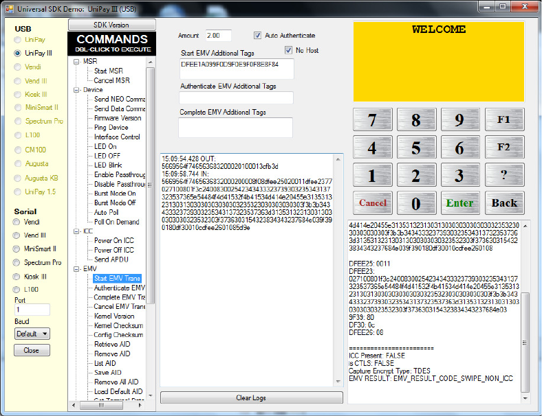Select Send APDU command
Screen dimensions: 542x416
(x=111, y=259)
